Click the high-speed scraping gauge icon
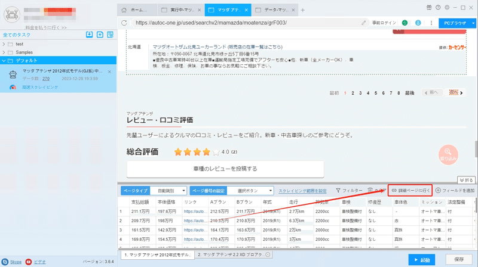The height and width of the screenshot is (267, 478). pyautogui.click(x=13, y=87)
